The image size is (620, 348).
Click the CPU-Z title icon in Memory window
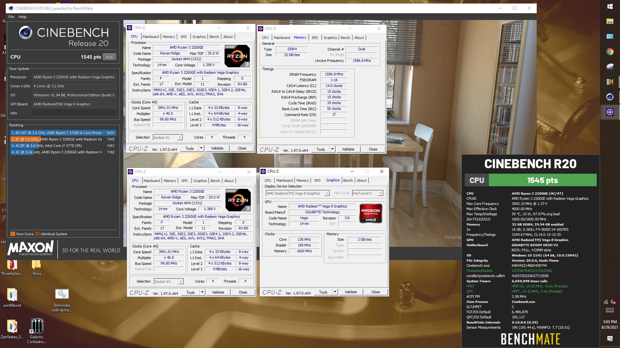261,29
